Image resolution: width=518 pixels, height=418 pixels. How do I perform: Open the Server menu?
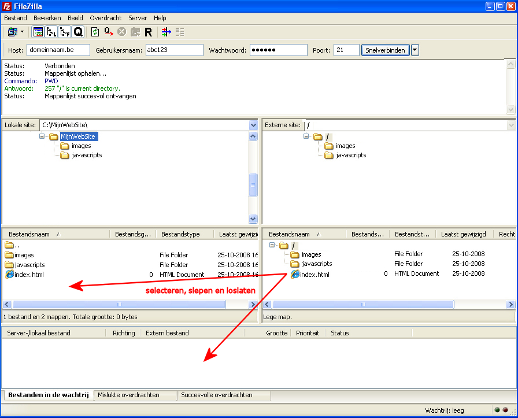[x=138, y=18]
